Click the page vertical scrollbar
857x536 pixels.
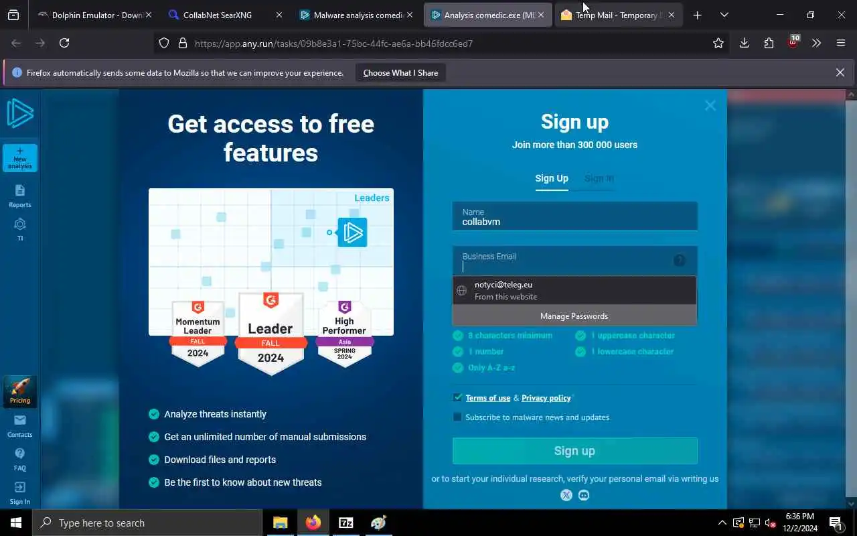tap(851, 298)
